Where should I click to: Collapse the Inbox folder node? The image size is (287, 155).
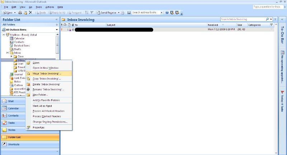pos(8,53)
